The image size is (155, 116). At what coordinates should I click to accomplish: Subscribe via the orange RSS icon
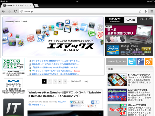click(x=149, y=62)
